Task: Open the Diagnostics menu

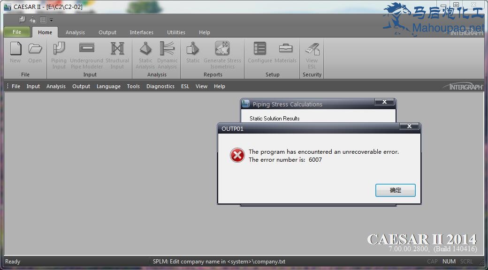Action: (160, 86)
